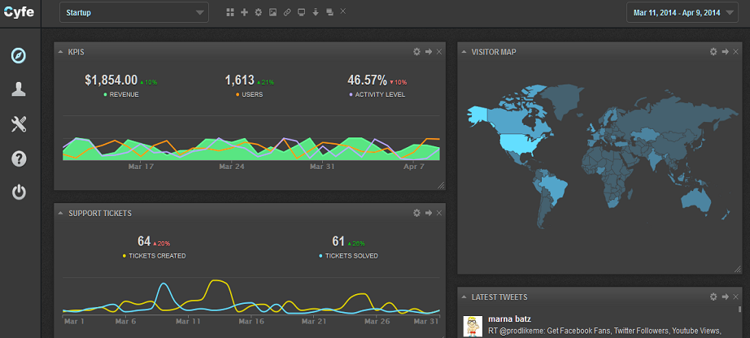Viewport: 750px width, 338px height.
Task: Open marna batz tweet author name
Action: 509,318
